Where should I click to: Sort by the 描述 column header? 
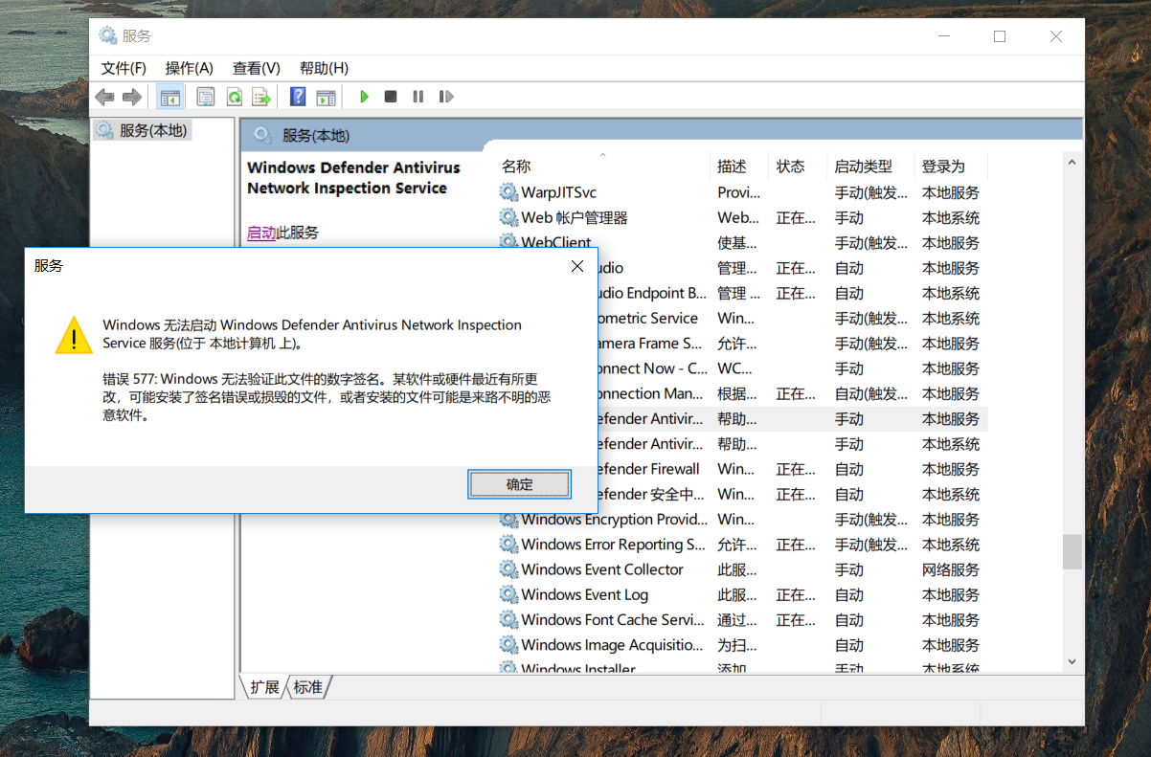(x=740, y=166)
